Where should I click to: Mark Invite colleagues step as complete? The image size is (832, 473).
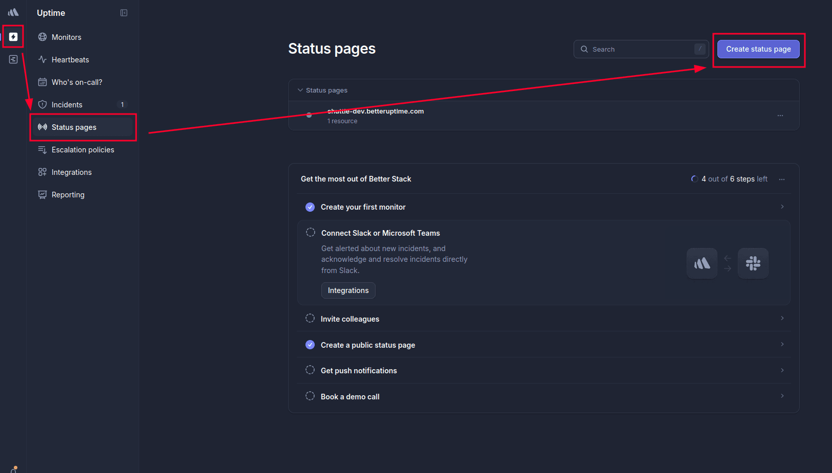(x=310, y=318)
